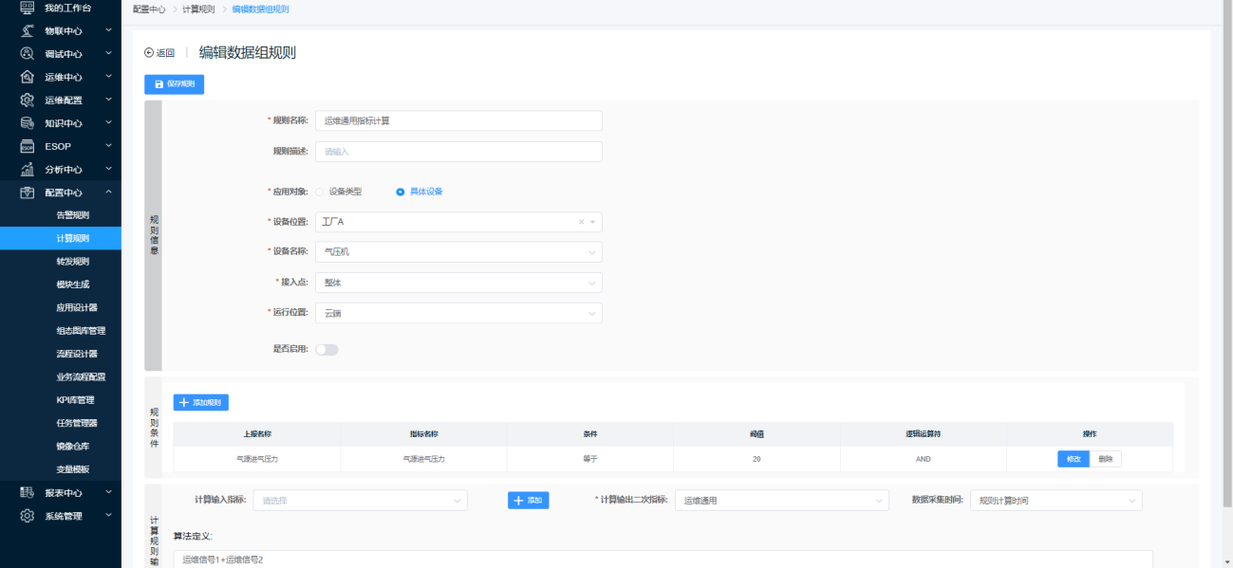Click the 分析中心 chart icon
The height and width of the screenshot is (568, 1233).
28,170
